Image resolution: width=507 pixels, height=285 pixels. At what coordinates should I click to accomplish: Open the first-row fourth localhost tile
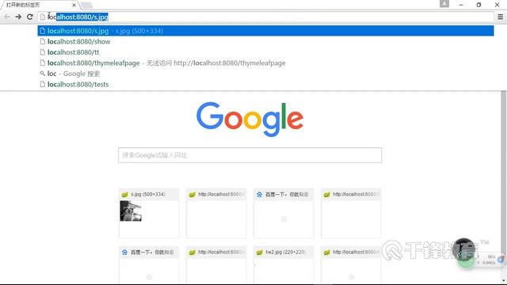(351, 213)
